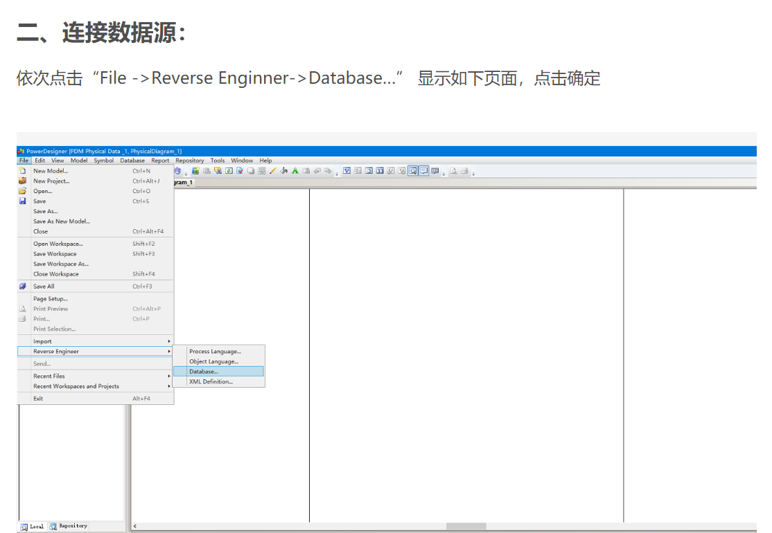Click the Local tab icon at bottom
Image resolution: width=772 pixels, height=533 pixels.
[24, 527]
